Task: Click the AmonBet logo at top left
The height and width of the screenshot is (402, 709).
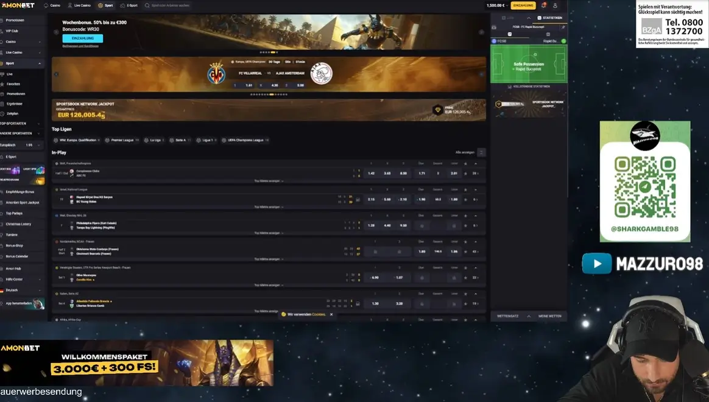Action: (18, 5)
